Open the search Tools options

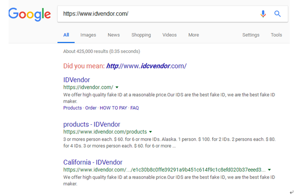click(276, 35)
